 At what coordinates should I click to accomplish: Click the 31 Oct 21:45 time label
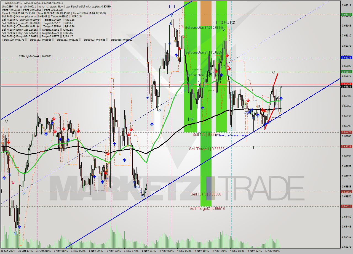click(43, 251)
